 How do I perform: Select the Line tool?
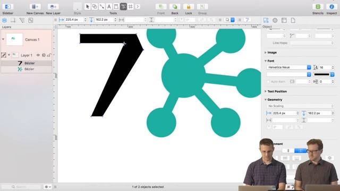tap(102, 7)
